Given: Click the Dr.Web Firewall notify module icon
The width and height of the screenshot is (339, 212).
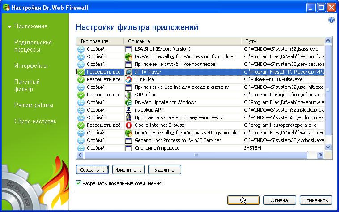Looking at the screenshot, I should [x=129, y=56].
